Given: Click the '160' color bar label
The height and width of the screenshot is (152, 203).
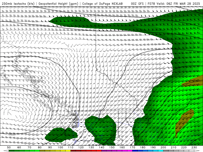Looking at the screenshot, I should point(122,147).
